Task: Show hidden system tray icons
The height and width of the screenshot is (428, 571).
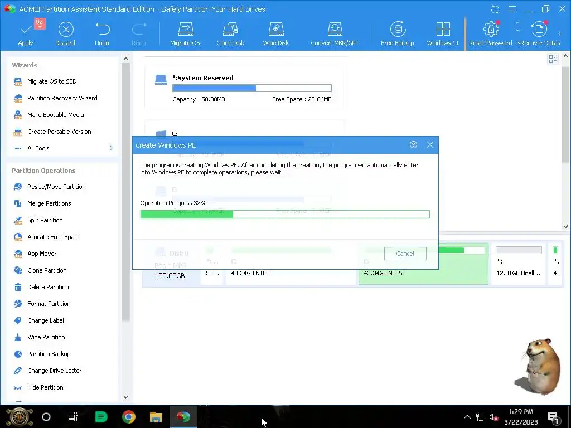Action: [467, 417]
